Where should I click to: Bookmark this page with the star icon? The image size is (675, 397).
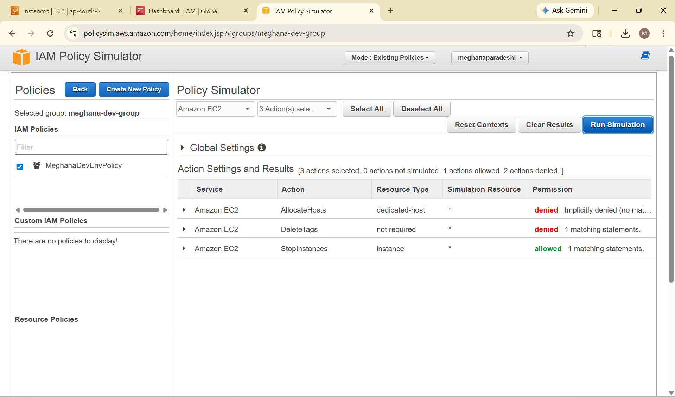(x=570, y=33)
